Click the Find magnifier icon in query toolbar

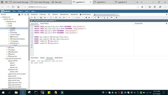tap(45, 18)
